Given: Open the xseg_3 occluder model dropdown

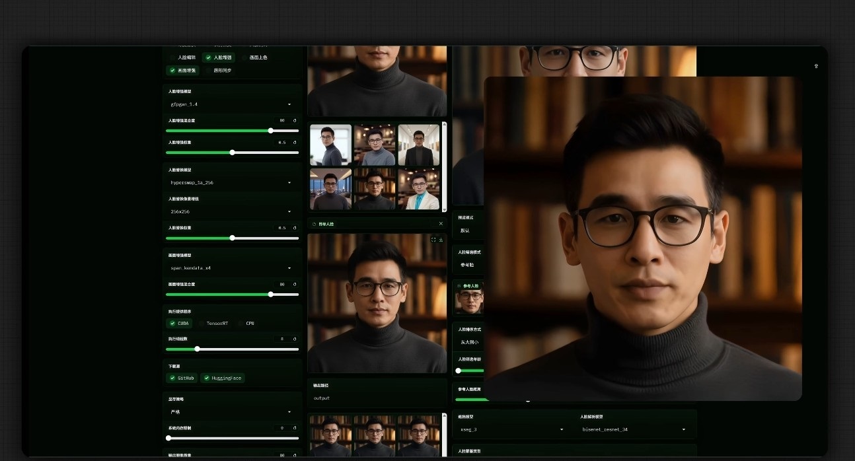Looking at the screenshot, I should tap(512, 429).
